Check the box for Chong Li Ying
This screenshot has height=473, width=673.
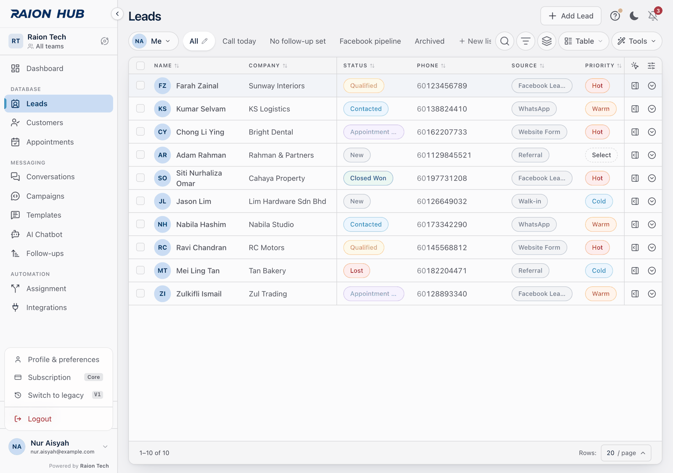(140, 132)
